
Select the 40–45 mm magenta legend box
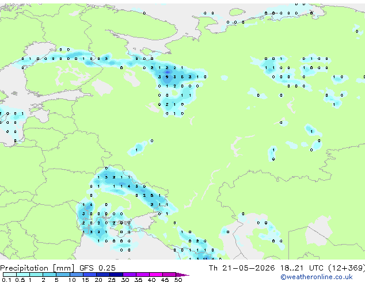(x=156, y=275)
